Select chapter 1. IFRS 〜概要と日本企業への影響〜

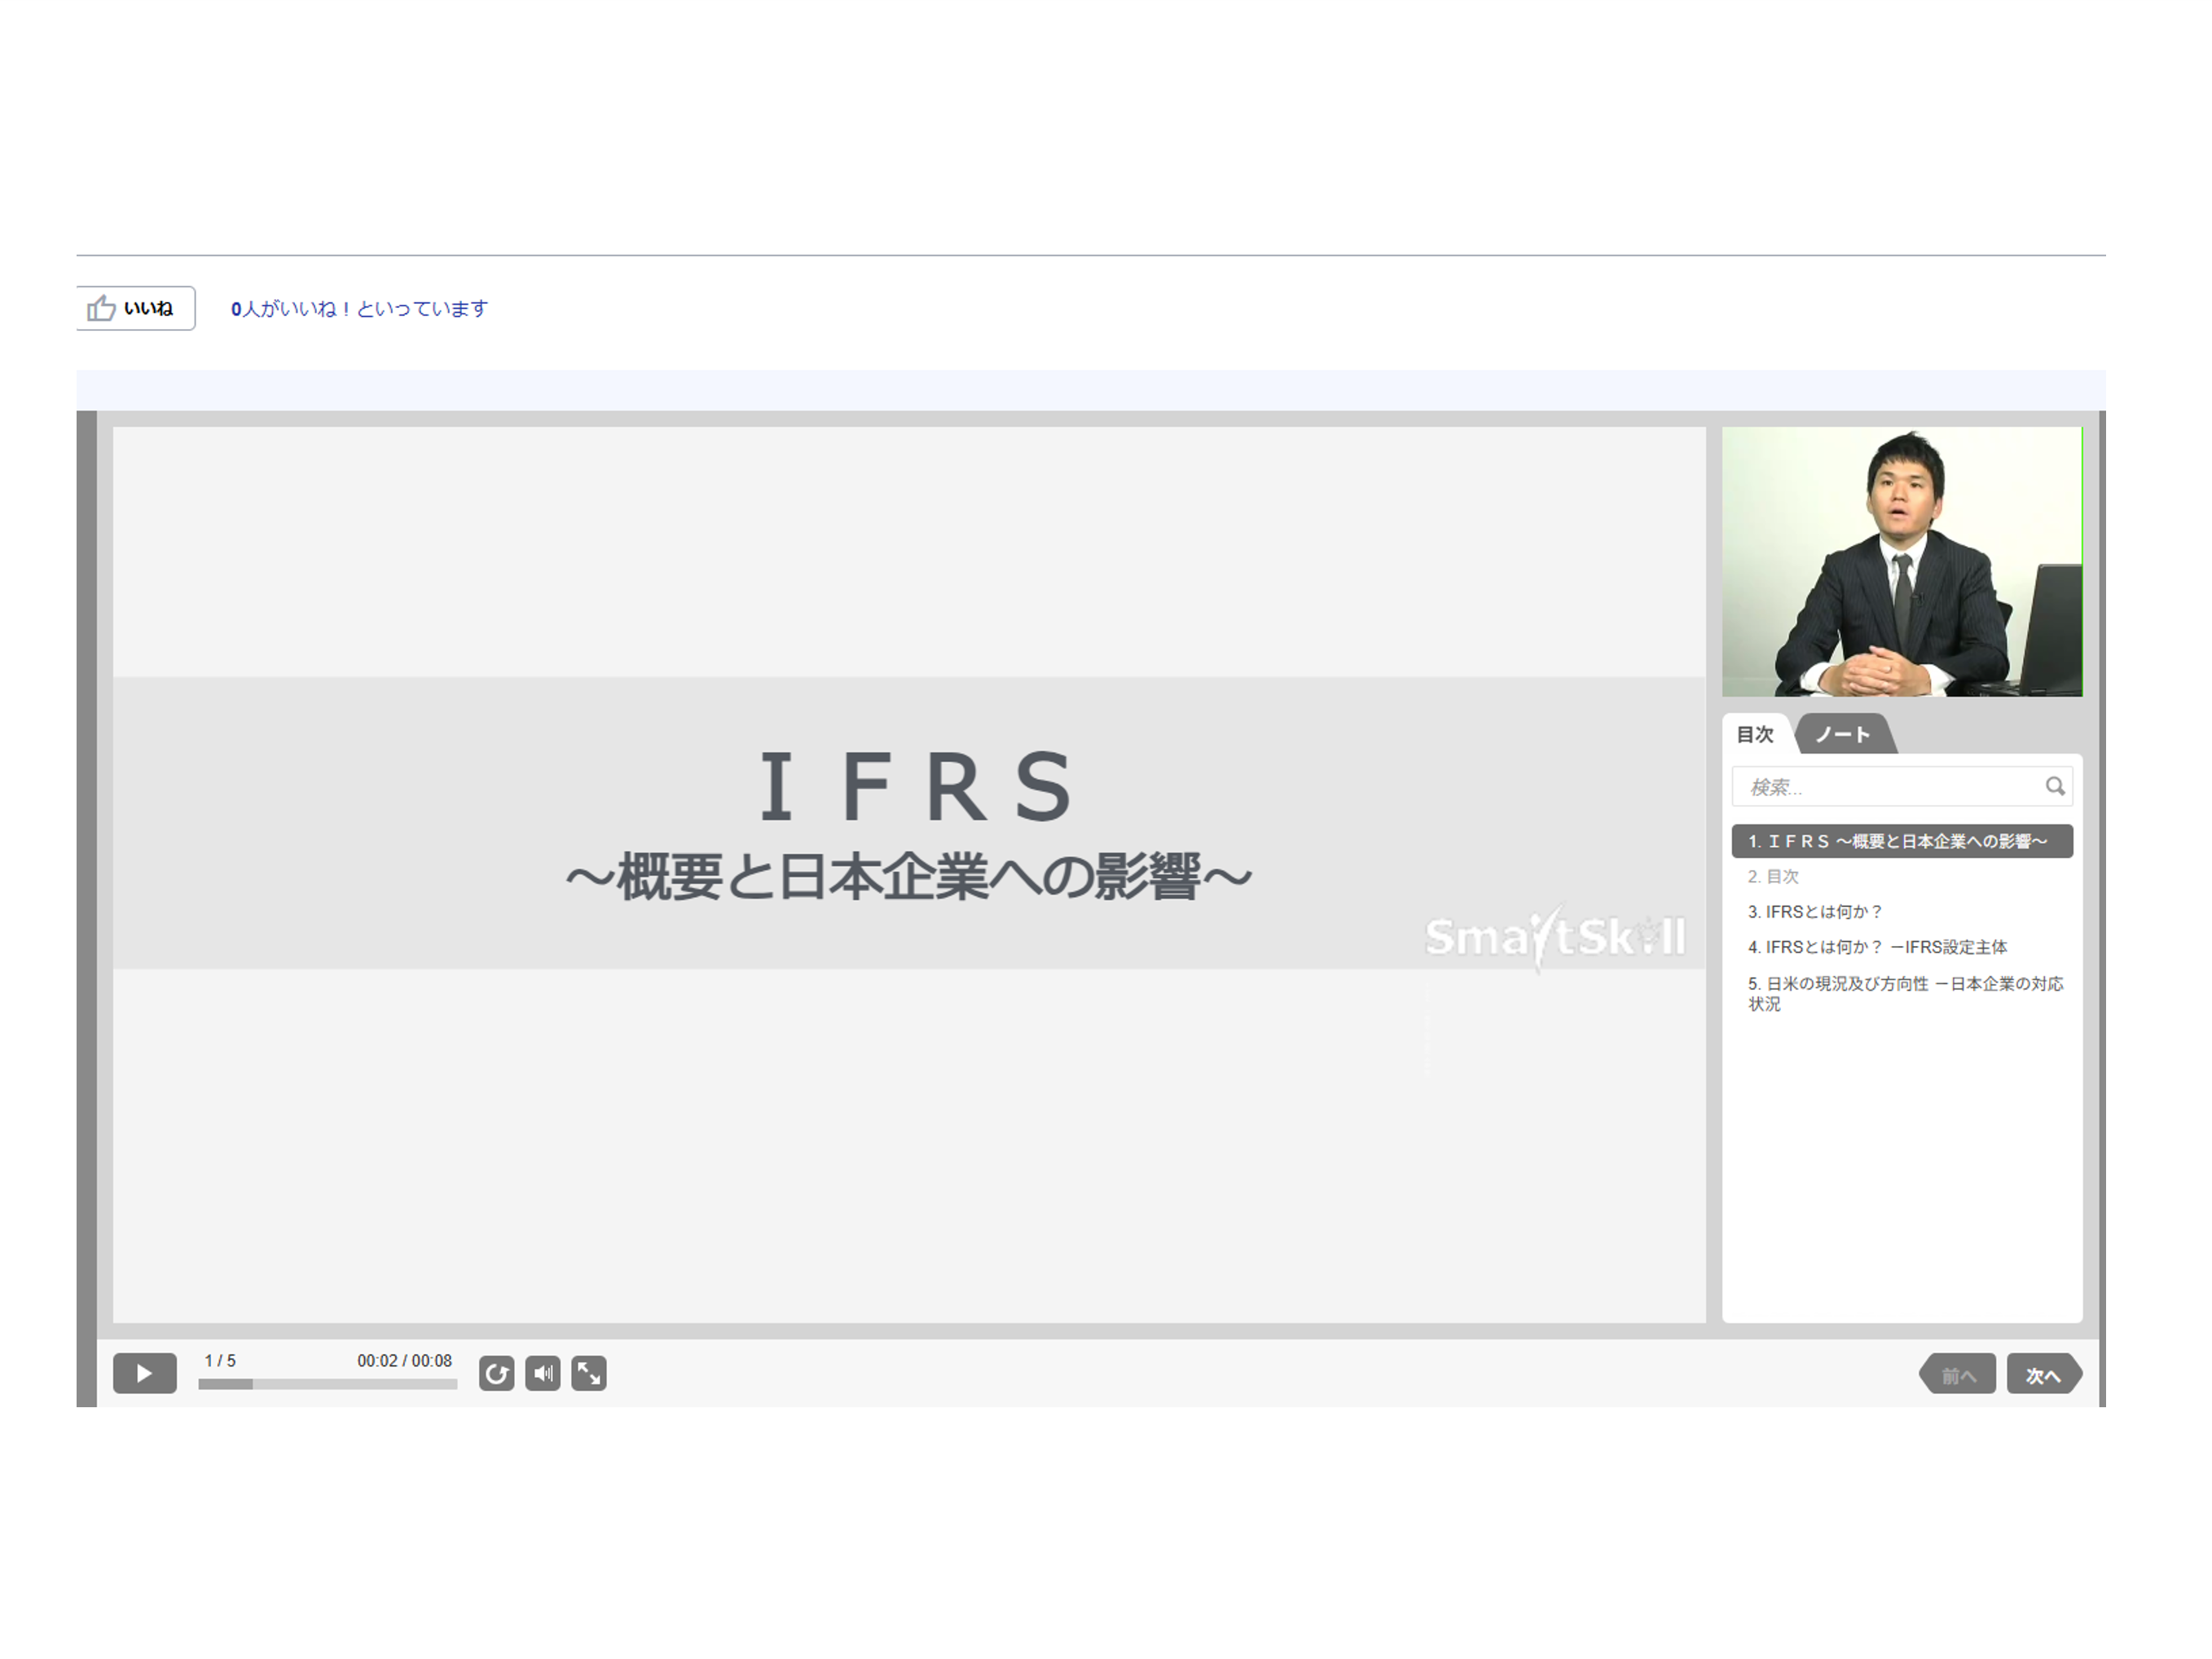pyautogui.click(x=1902, y=841)
